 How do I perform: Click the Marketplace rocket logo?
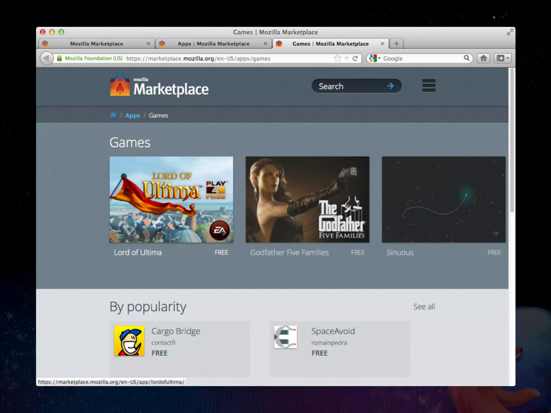(x=120, y=86)
